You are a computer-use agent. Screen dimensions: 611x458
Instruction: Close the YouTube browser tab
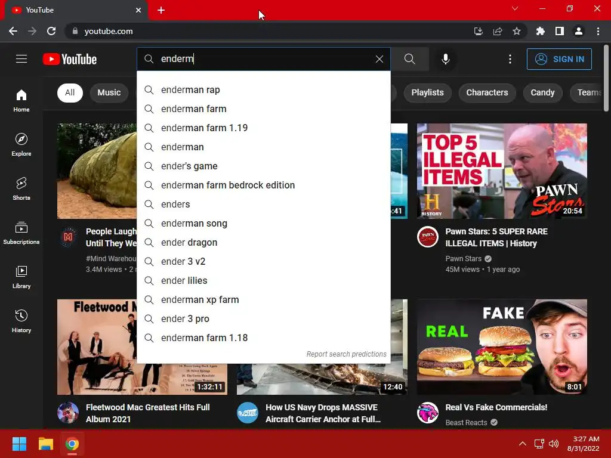(138, 10)
